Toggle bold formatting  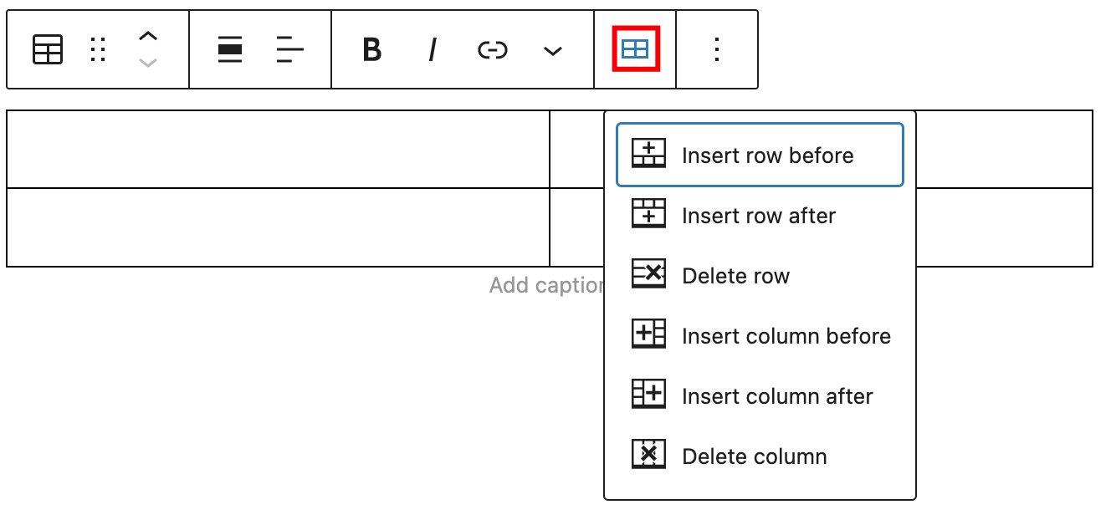click(x=371, y=50)
